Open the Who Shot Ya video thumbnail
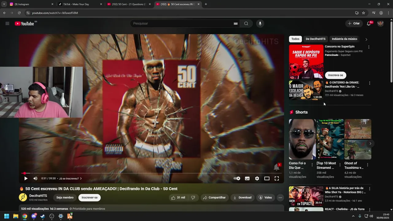Image resolution: width=393 pixels, height=221 pixels. coord(306,196)
